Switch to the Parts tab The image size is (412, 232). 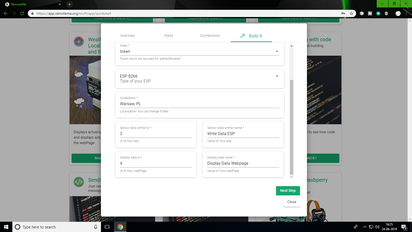[x=169, y=36]
